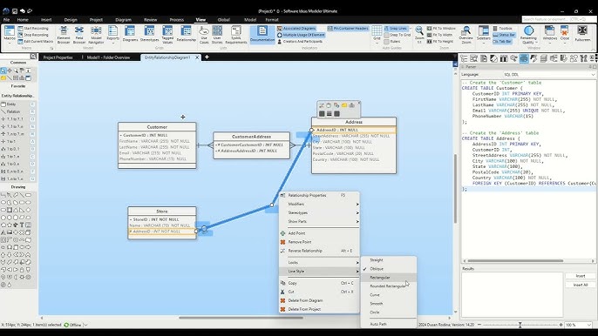Click the Sidebars ribbon icon
Screen dimensions: 598x336
[x=483, y=35]
